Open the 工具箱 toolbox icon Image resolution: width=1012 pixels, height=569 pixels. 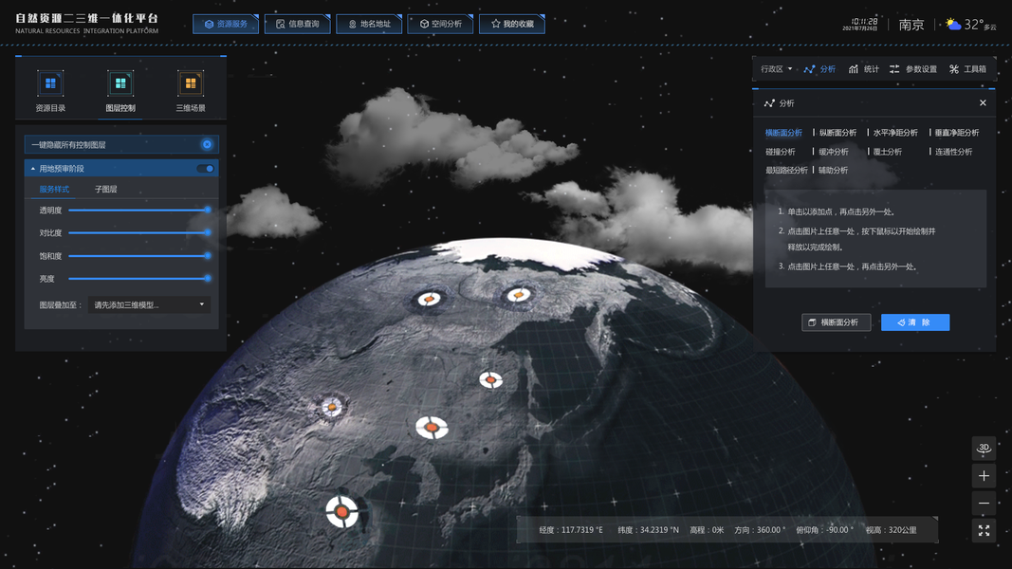[x=954, y=69]
